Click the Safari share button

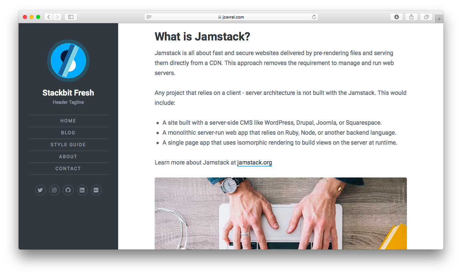pos(411,17)
